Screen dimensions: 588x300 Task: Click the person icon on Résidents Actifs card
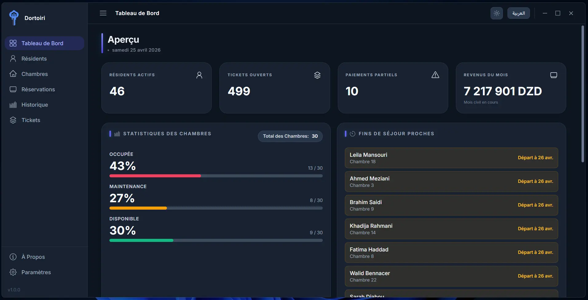(x=199, y=75)
